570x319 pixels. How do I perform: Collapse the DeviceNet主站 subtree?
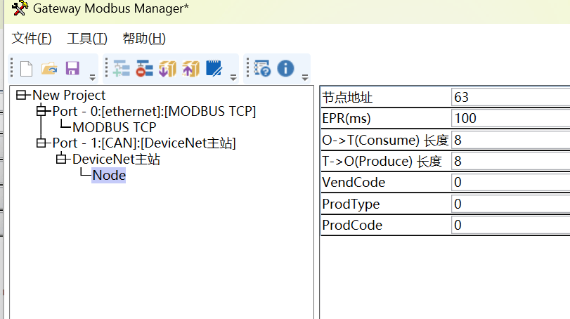click(x=61, y=159)
